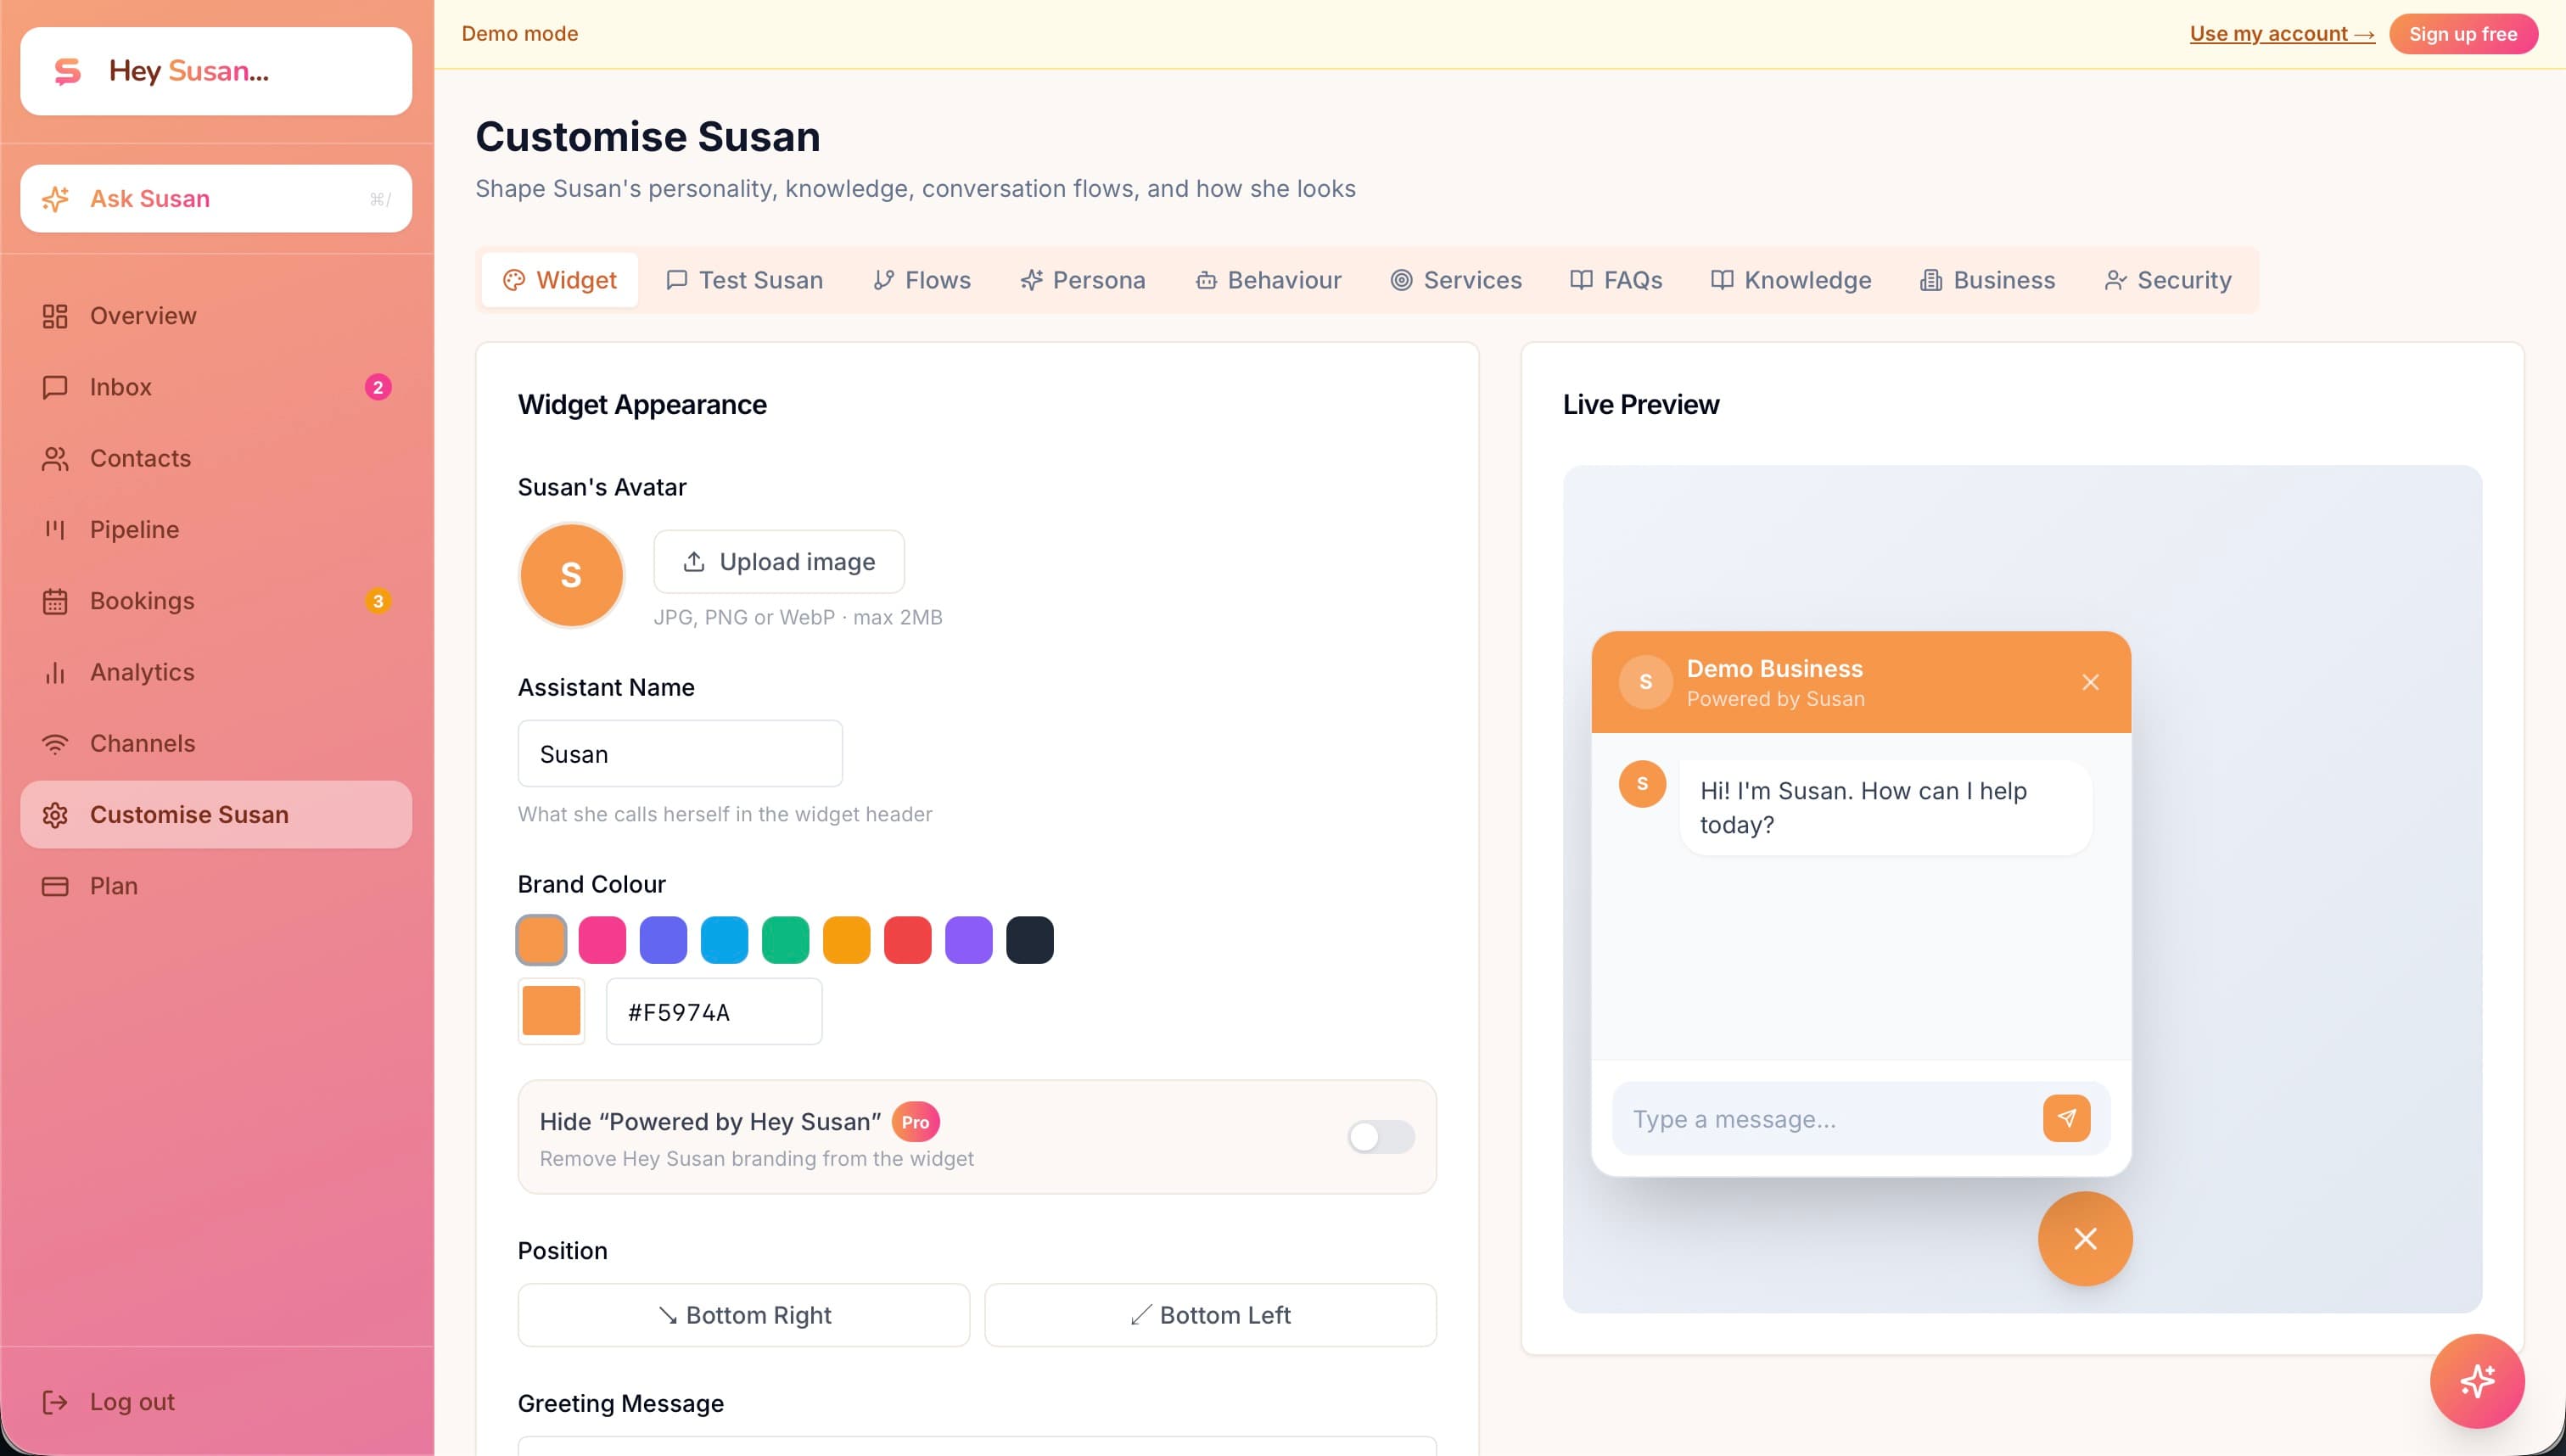
Task: Click the Overview grid icon in the sidebar
Action: [x=55, y=316]
